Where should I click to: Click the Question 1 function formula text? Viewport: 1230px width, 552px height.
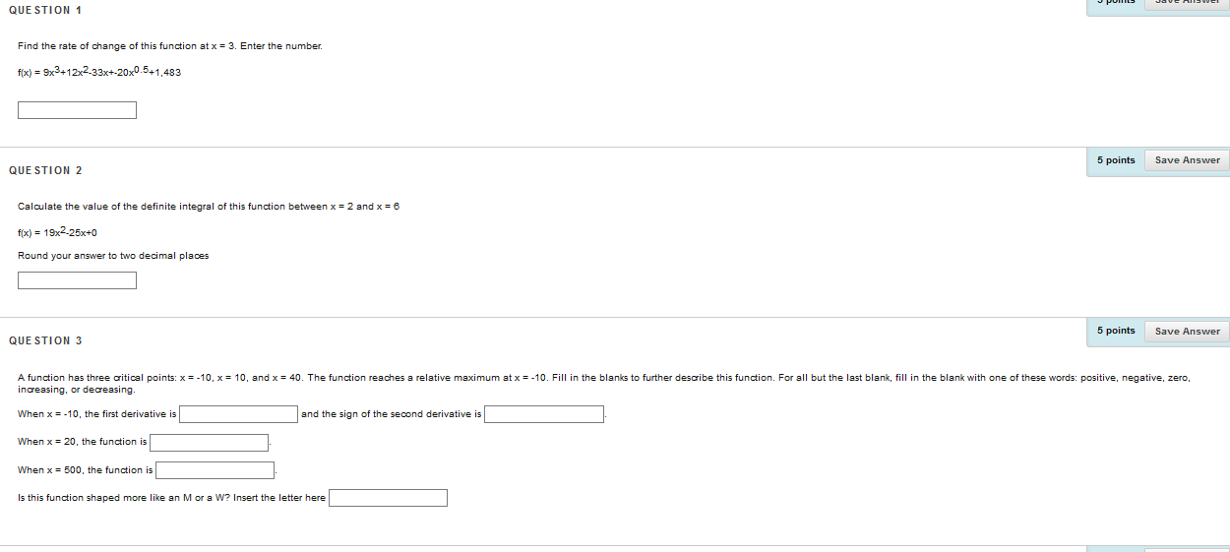pyautogui.click(x=99, y=72)
